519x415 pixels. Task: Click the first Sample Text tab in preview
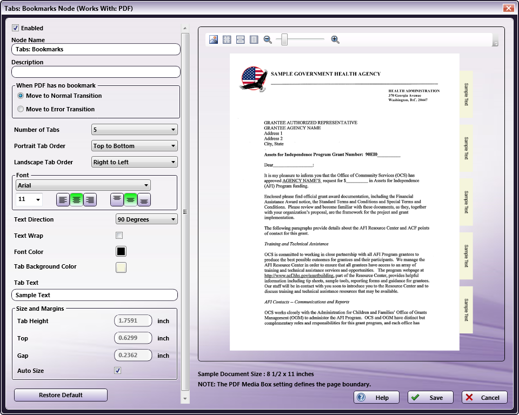[x=466, y=95]
